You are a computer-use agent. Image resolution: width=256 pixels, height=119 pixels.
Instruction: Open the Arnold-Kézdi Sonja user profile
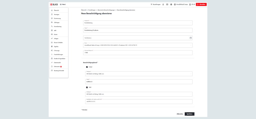[x=181, y=4]
